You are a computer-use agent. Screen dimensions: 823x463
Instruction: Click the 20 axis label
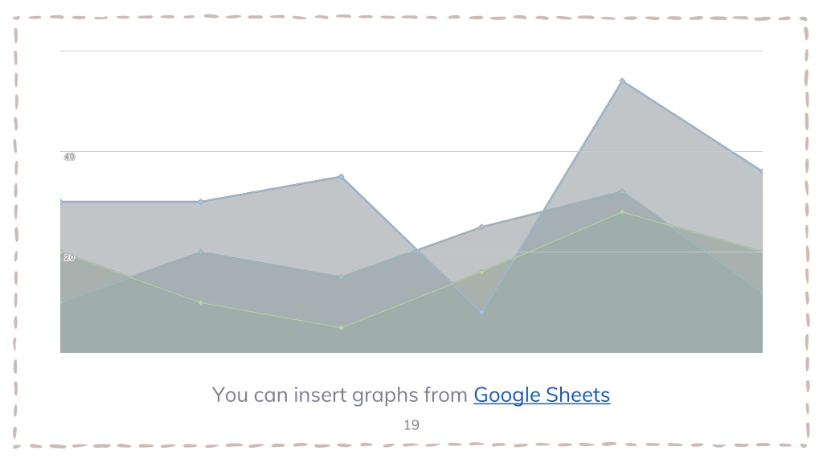tap(69, 258)
